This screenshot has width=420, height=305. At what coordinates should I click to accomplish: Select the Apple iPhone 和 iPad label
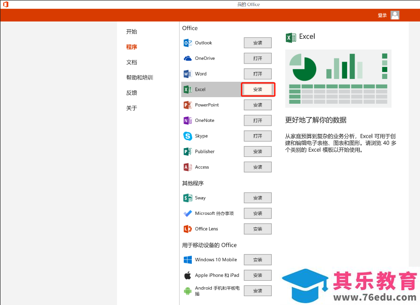click(x=217, y=275)
